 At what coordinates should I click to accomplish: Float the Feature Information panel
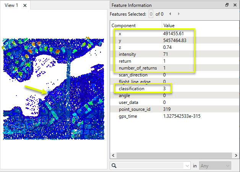[227, 5]
